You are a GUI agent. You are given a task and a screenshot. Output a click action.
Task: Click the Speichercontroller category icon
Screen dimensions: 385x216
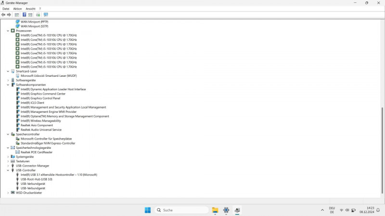13,134
